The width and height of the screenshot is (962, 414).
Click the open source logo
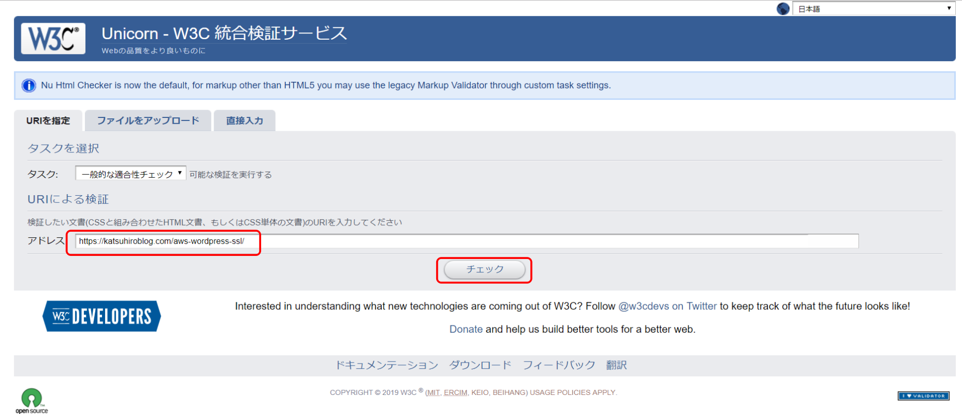click(x=31, y=401)
